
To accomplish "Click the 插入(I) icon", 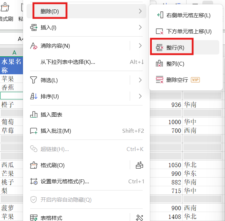I will [34, 28].
